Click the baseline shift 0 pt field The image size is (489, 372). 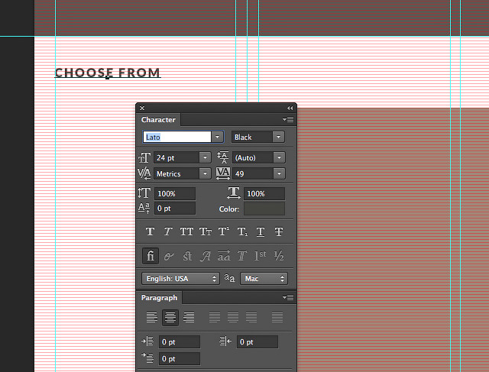[x=175, y=209]
